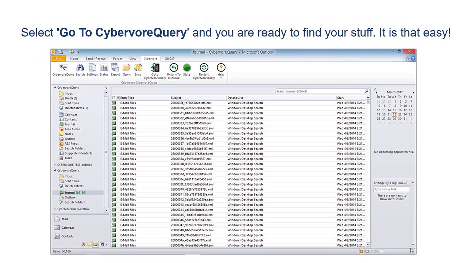Click the Undo icon in quick access toolbar
This screenshot has height=263, width=467.
[66, 52]
